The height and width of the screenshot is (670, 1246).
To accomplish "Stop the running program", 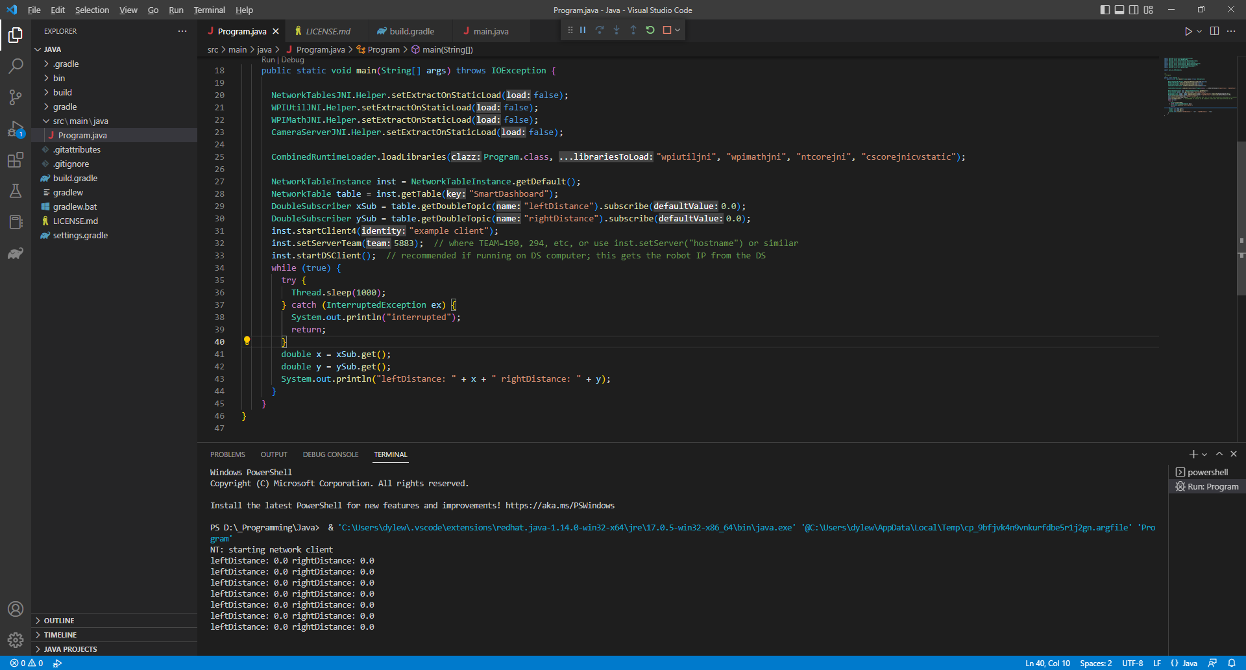I will [x=668, y=30].
